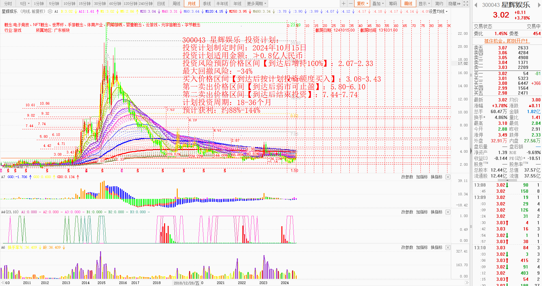Click 加指标 in A7 indicator panel
Image resolution: width=542 pixels, height=286 pixels.
[x=422, y=177]
